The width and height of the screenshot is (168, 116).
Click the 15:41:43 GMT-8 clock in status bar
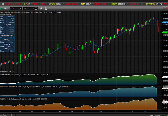[x=154, y=115]
